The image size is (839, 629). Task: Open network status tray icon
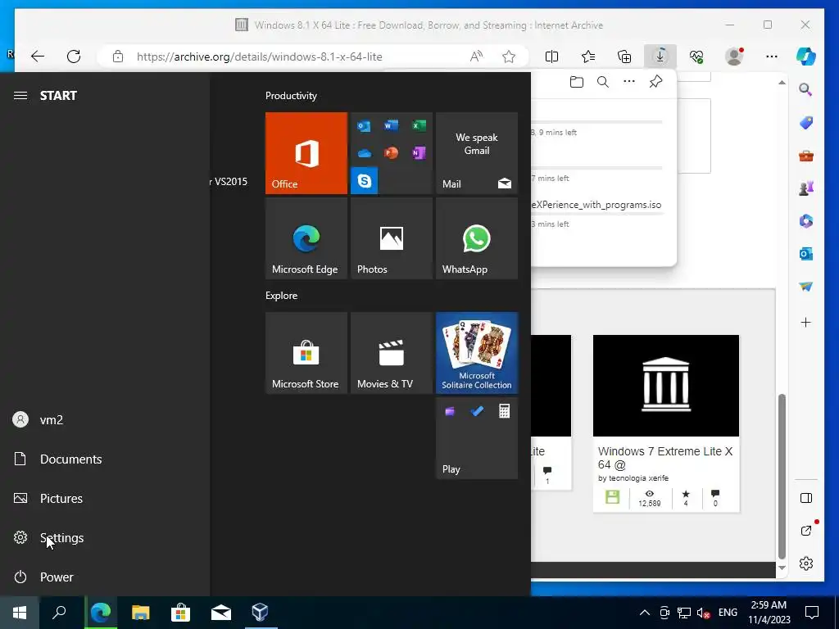684,613
